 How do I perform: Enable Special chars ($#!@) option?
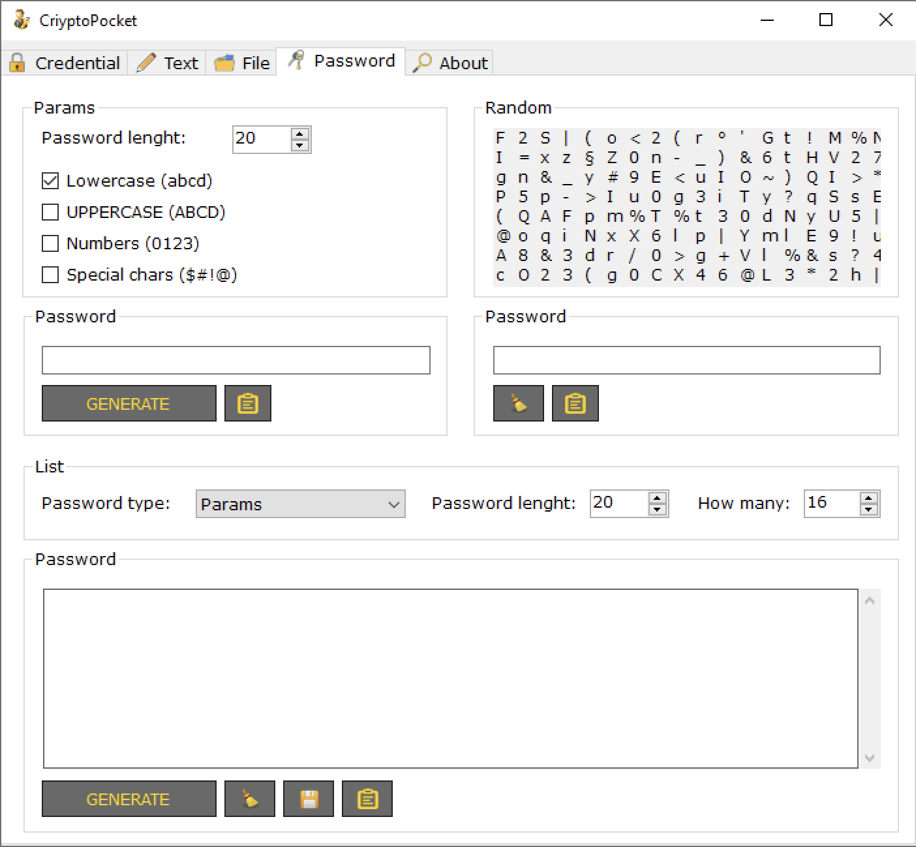click(50, 275)
